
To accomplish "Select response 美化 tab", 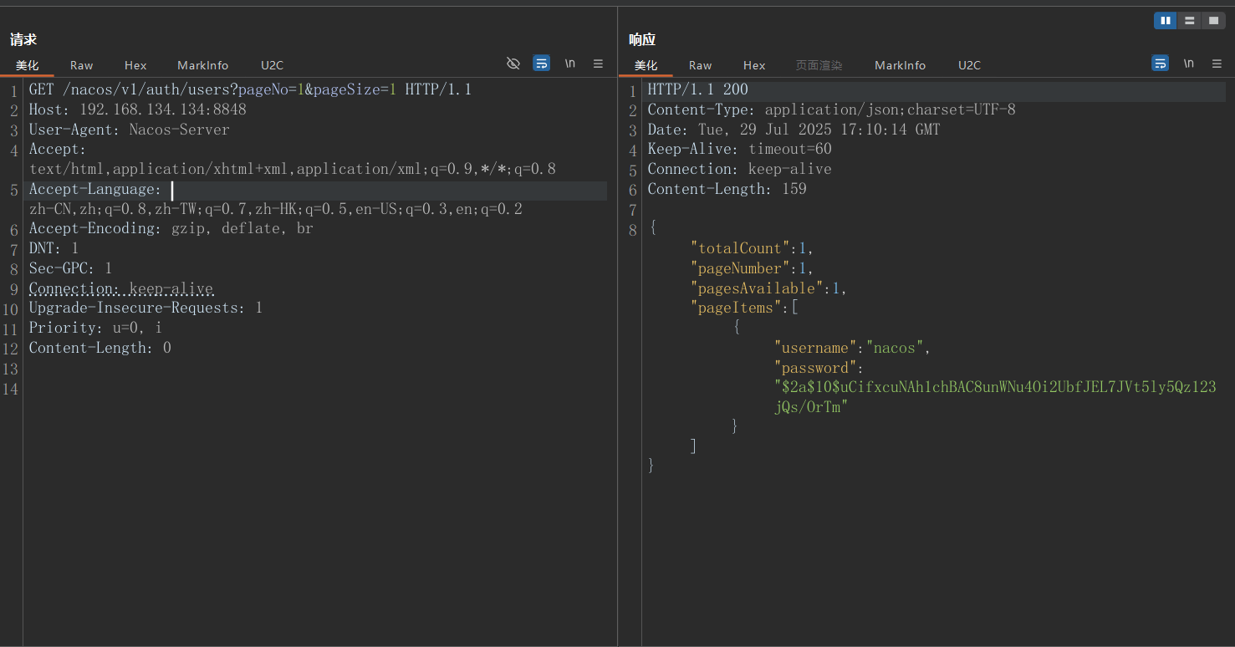I will pos(646,65).
